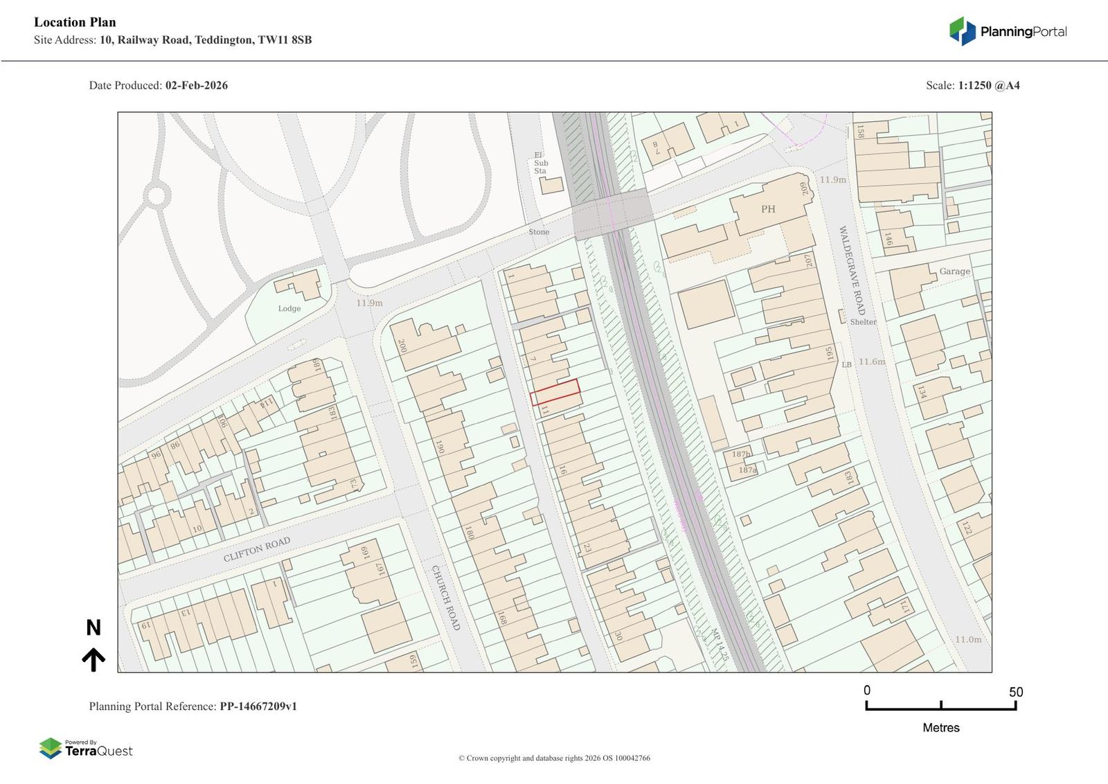1108x784 pixels.
Task: Click the Shelter label near Waldegrave Road
Action: click(x=863, y=322)
